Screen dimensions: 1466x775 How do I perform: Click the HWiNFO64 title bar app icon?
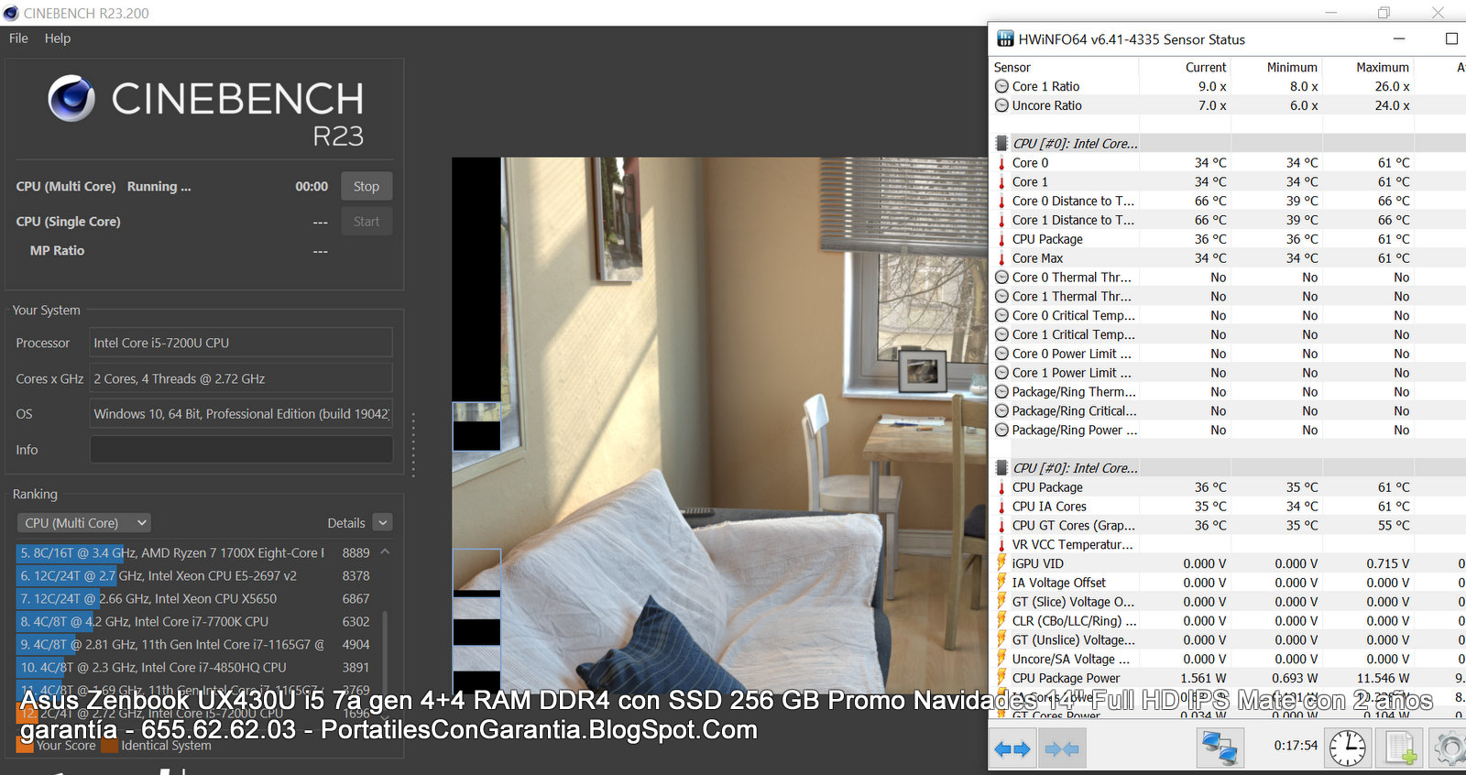tap(1005, 39)
